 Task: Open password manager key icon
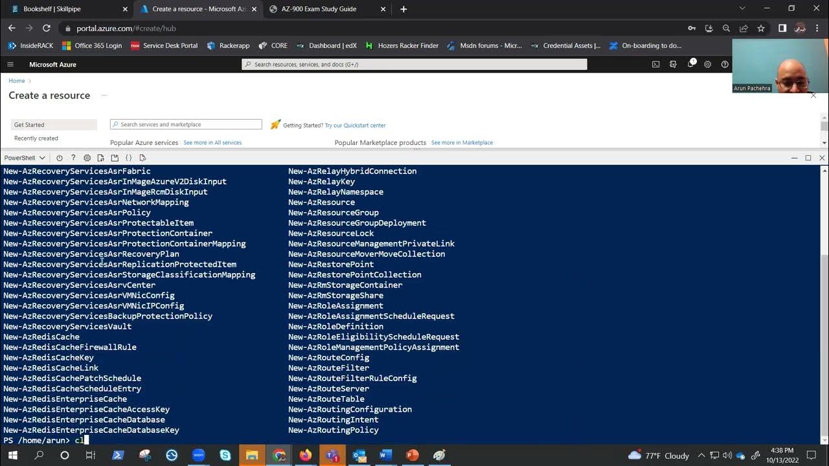(x=692, y=28)
